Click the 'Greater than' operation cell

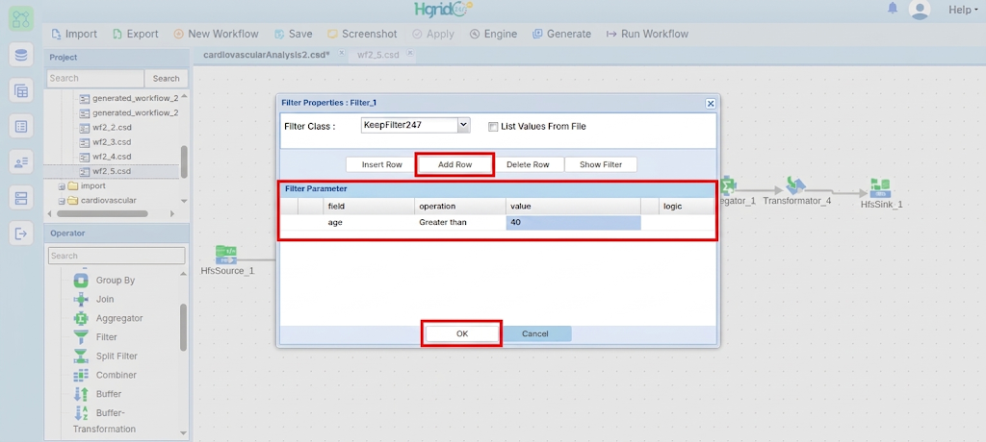pyautogui.click(x=459, y=222)
